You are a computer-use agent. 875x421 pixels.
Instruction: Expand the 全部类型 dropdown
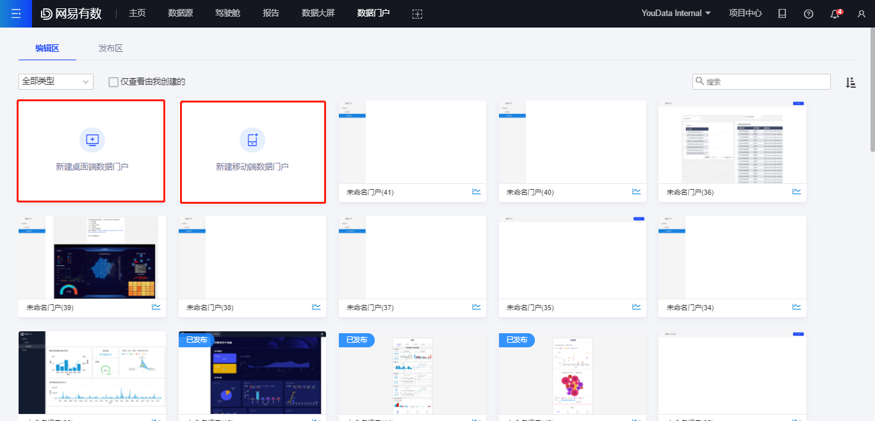(56, 81)
